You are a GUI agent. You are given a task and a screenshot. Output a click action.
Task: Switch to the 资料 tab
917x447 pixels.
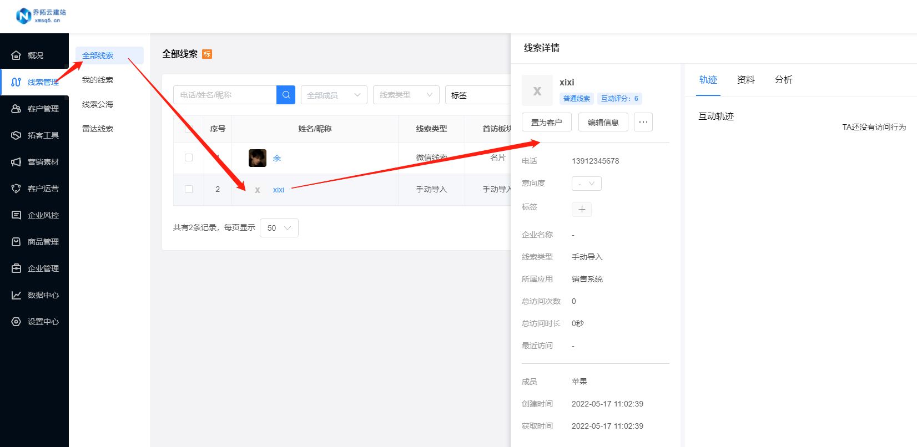click(x=746, y=80)
